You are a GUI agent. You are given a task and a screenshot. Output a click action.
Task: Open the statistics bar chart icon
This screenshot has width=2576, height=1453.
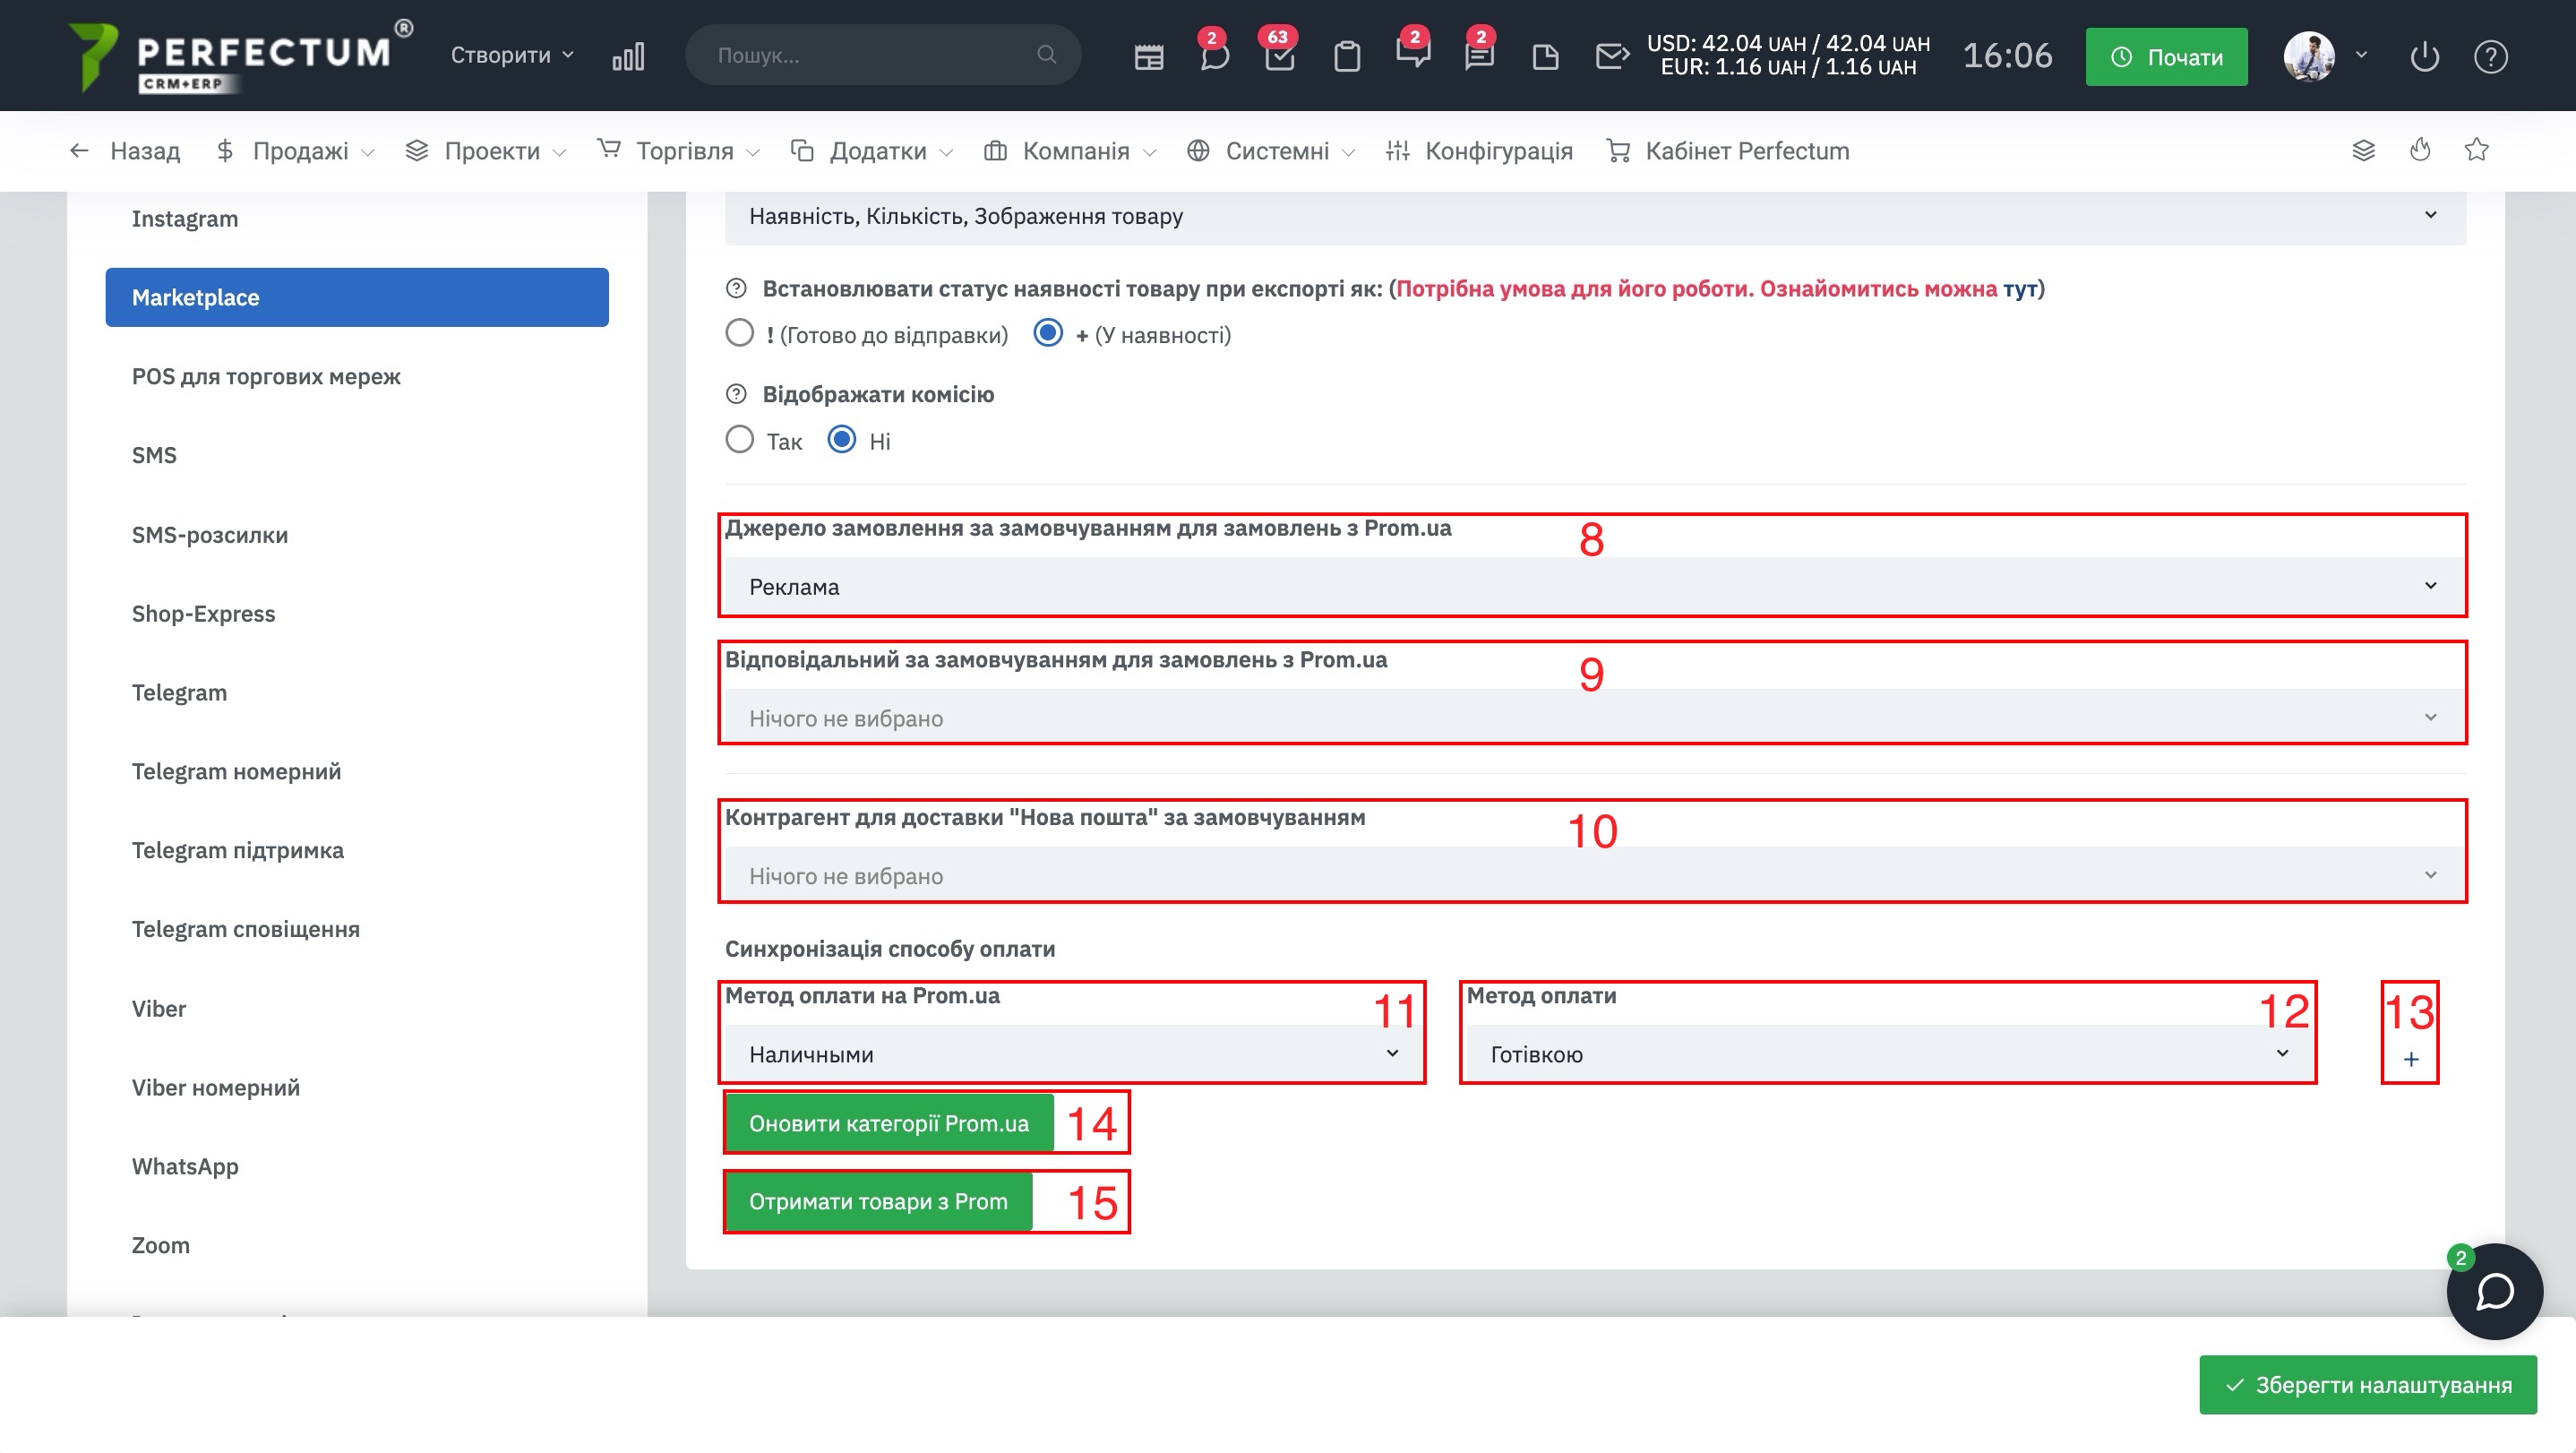pyautogui.click(x=628, y=56)
